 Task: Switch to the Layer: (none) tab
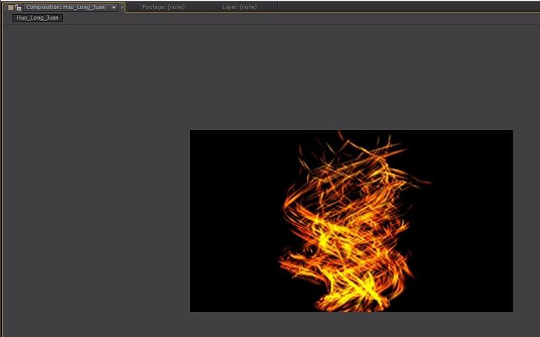(x=239, y=7)
